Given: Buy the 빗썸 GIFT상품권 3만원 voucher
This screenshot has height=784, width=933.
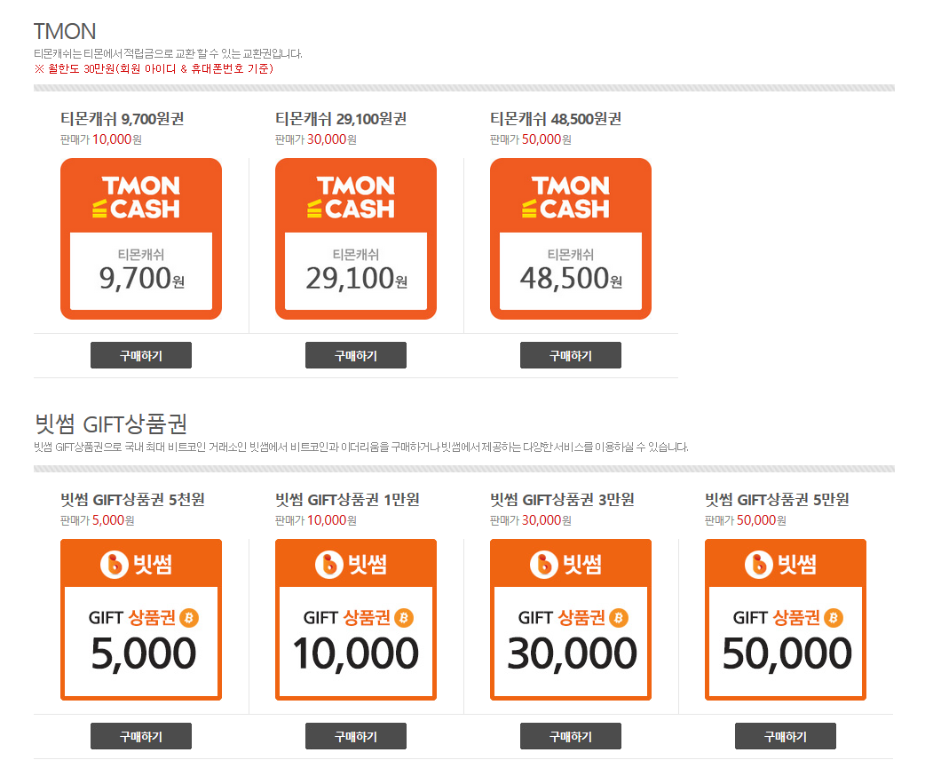Looking at the screenshot, I should pos(571,736).
